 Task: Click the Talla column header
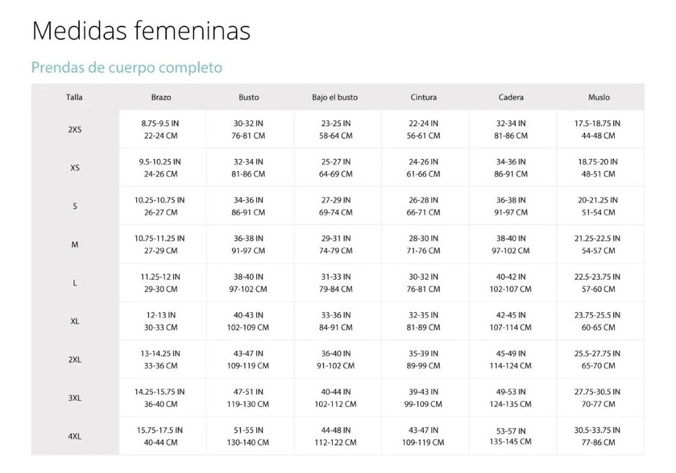tap(75, 97)
